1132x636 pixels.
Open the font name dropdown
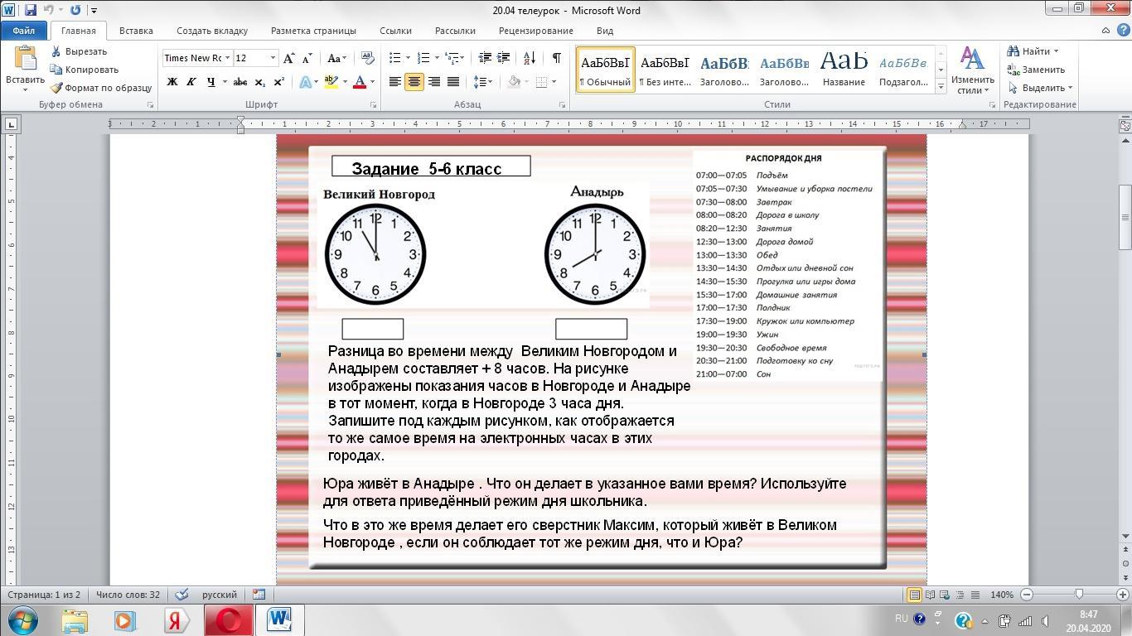coord(227,58)
